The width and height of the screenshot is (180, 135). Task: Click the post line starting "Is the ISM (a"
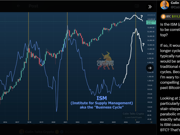170,25
